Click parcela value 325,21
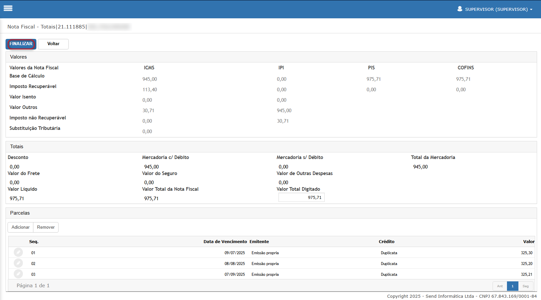Screen dimensions: 541x300 tap(527, 274)
